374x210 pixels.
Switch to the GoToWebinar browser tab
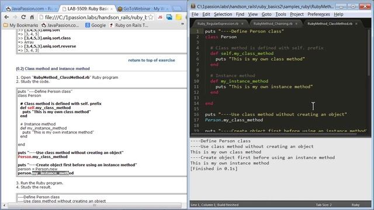tap(143, 9)
